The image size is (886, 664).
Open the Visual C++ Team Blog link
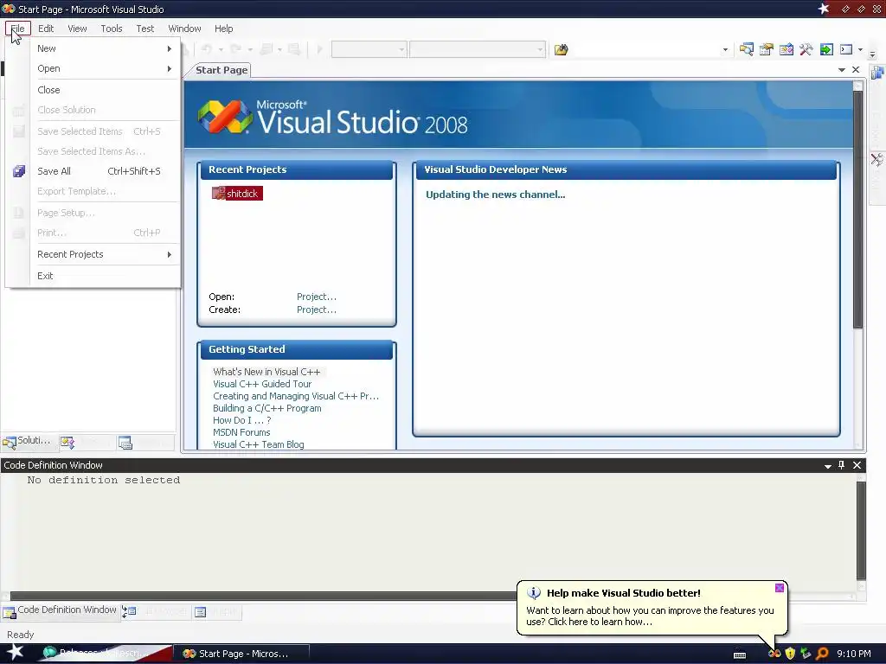tap(258, 444)
